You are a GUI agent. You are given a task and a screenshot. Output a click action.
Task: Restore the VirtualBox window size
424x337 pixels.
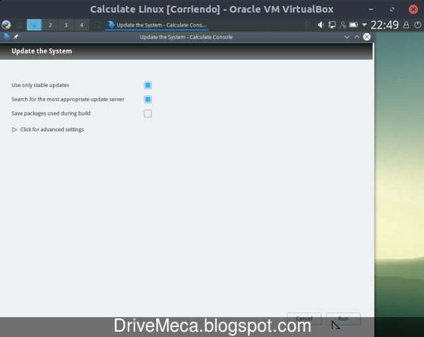point(392,9)
